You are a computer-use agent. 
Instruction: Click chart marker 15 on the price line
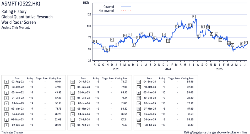tap(177, 26)
